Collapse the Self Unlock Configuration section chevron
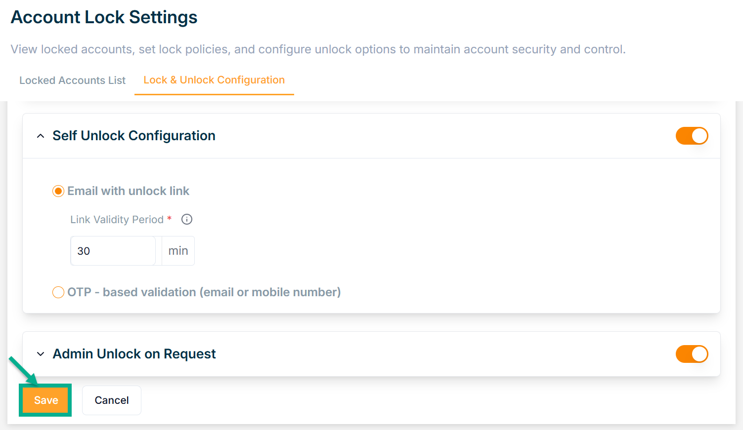 pyautogui.click(x=41, y=136)
